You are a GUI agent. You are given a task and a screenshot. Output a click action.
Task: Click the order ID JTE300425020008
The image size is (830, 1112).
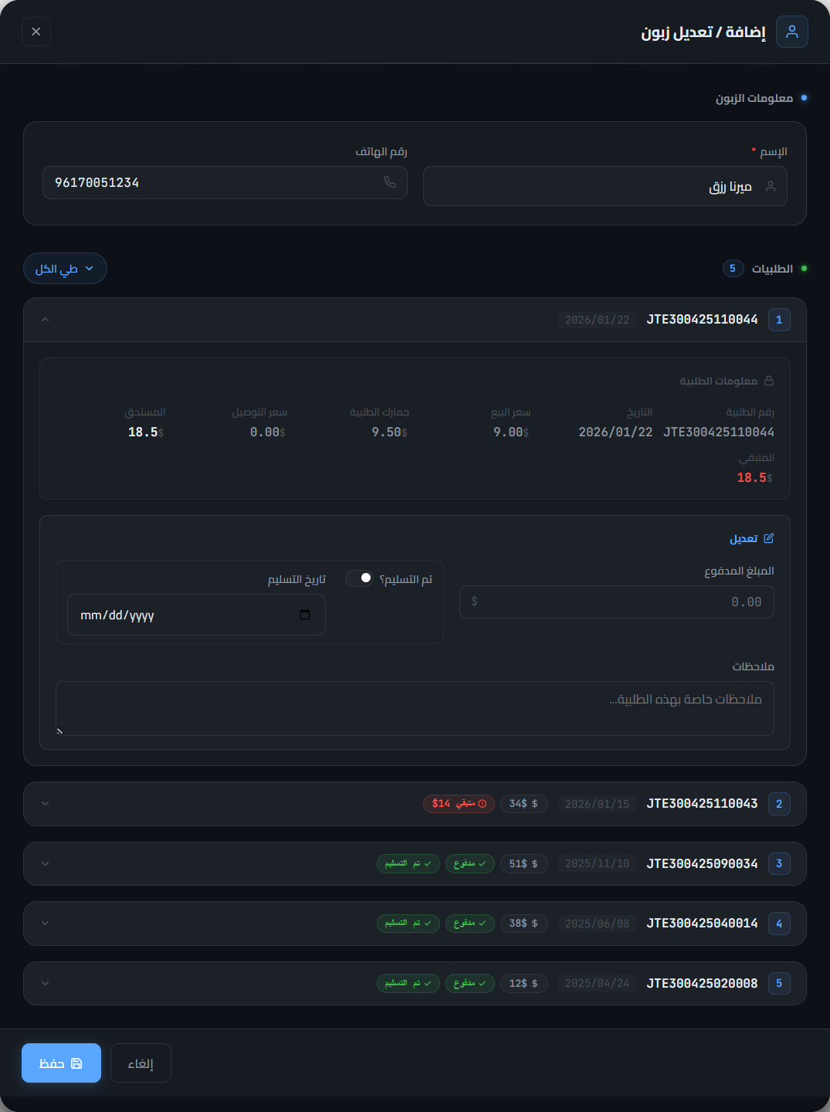point(702,983)
